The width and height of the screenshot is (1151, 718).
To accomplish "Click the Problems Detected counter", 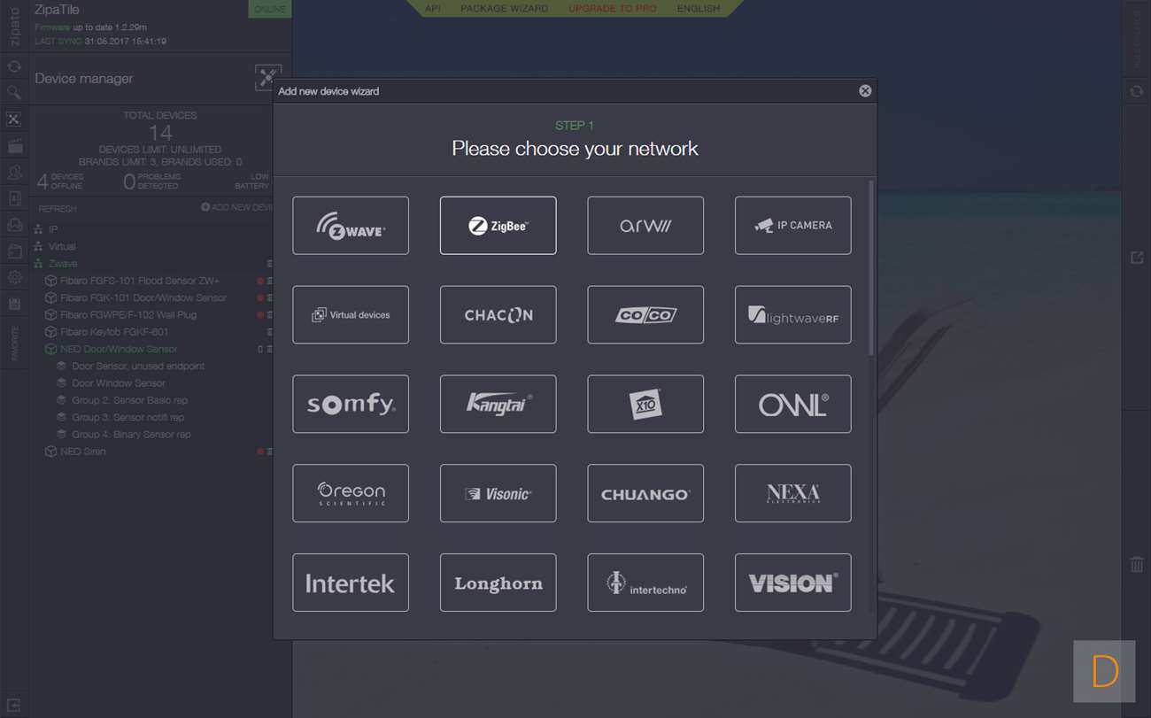I will point(152,181).
